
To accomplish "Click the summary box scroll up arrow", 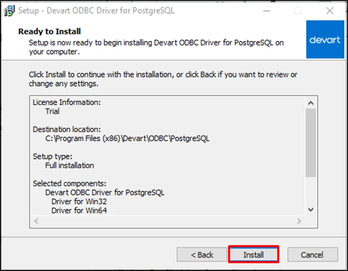I will coord(311,103).
